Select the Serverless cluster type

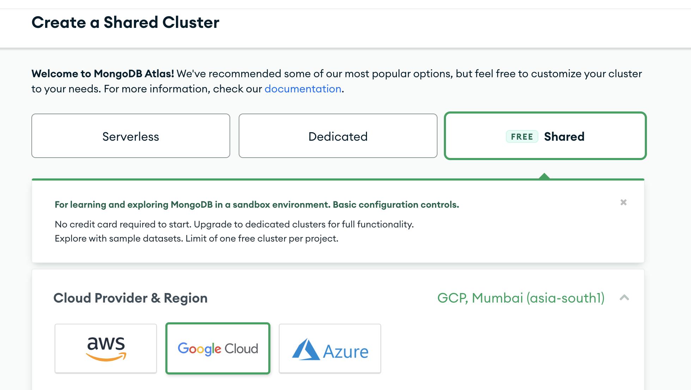(131, 136)
